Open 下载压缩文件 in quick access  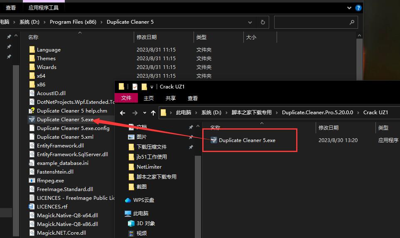click(152, 147)
